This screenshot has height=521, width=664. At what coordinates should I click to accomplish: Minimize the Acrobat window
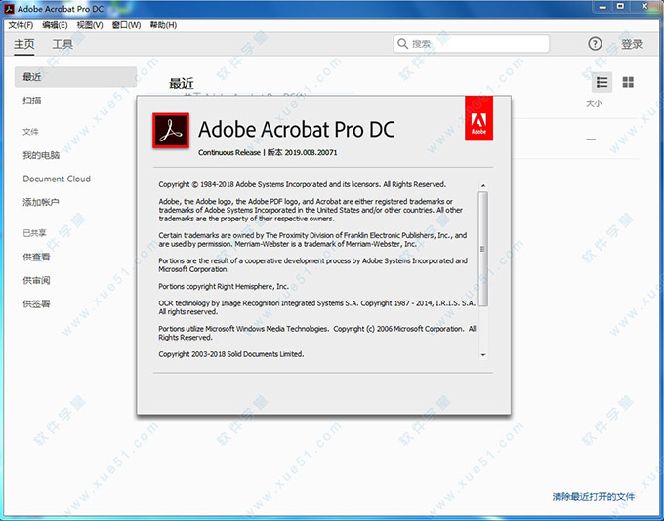pos(603,7)
